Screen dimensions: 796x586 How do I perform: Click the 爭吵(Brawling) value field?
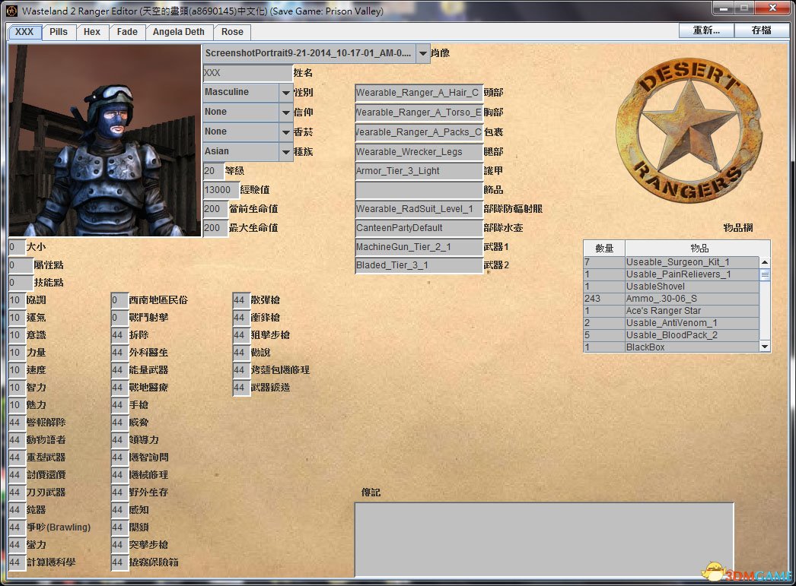click(18, 527)
